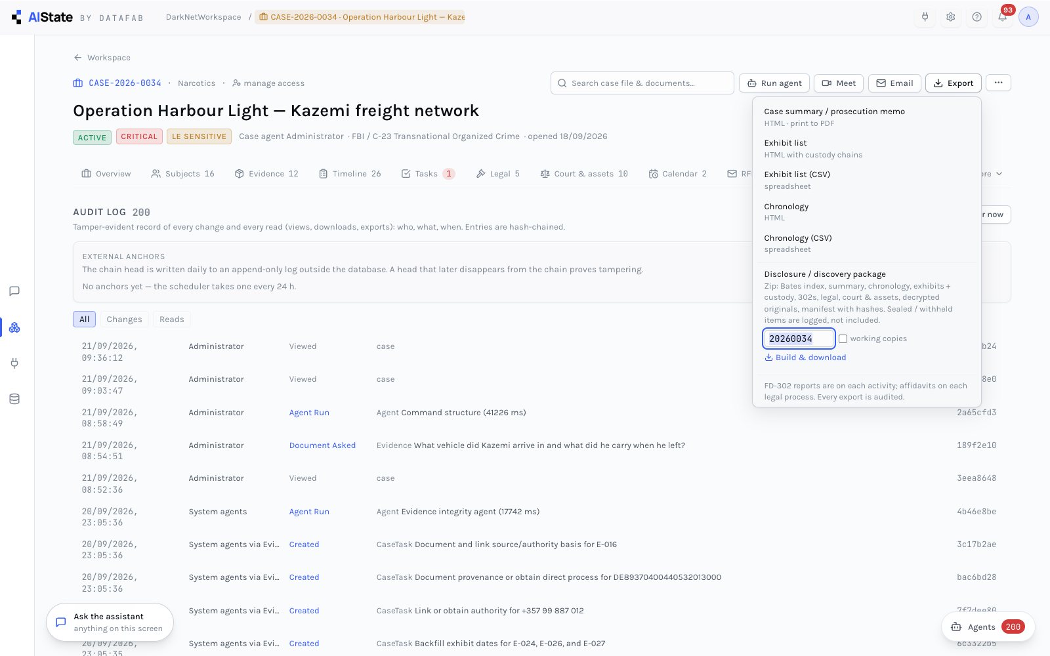This screenshot has width=1050, height=656.
Task: Start a Meet video call
Action: tap(839, 83)
